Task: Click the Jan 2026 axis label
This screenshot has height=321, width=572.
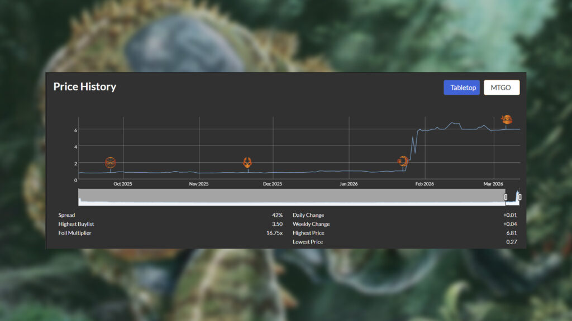Action: point(349,184)
